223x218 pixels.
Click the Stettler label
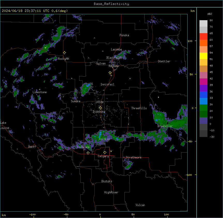pyautogui.click(x=164, y=61)
